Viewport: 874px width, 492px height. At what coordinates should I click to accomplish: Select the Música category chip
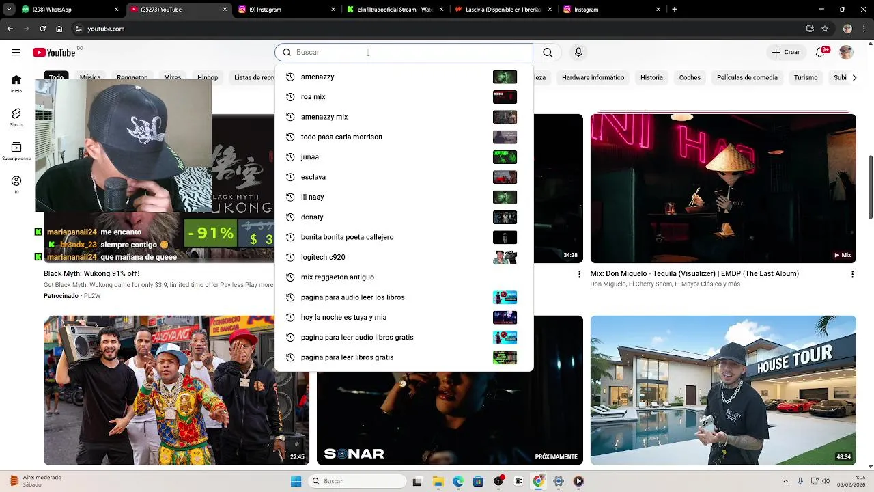90,77
